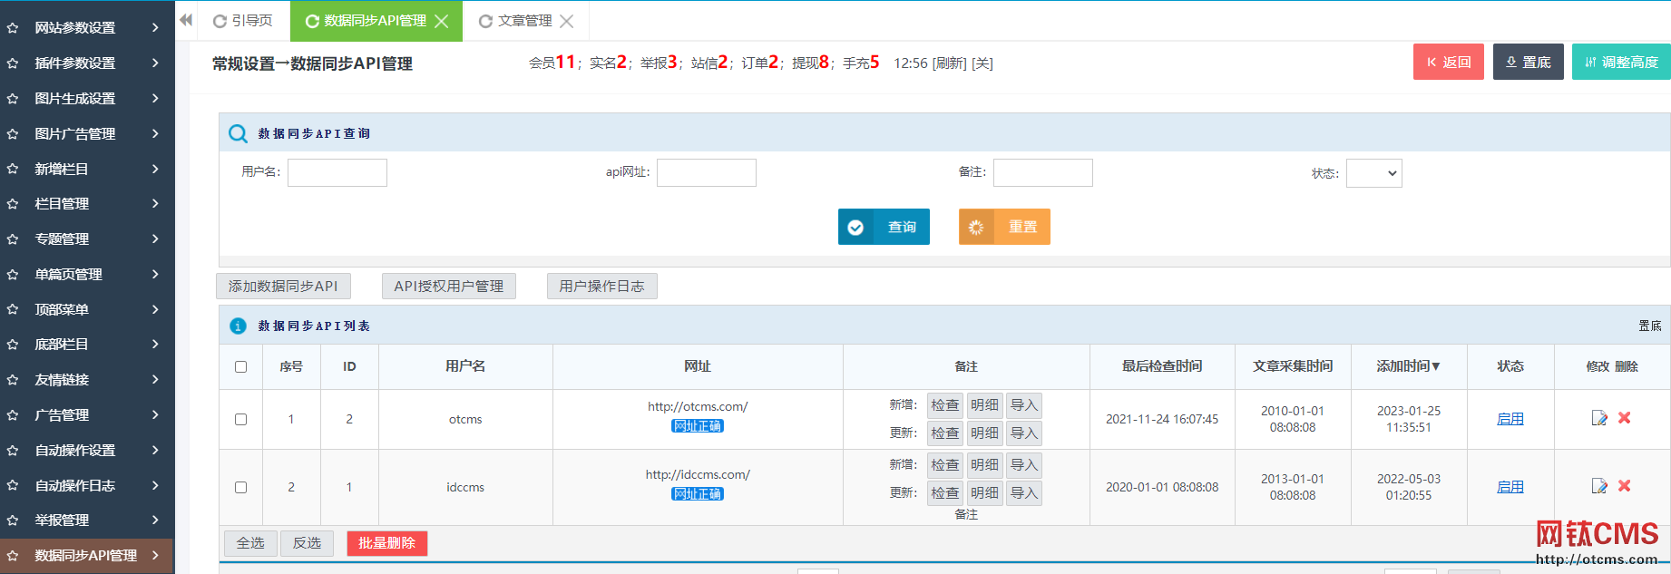Click the blue 查询 button
This screenshot has width=1671, height=574.
[x=884, y=227]
